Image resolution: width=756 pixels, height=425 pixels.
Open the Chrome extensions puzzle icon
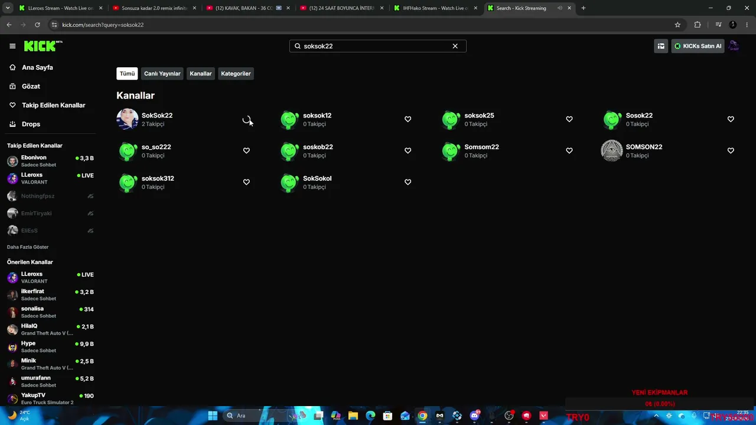tap(698, 25)
